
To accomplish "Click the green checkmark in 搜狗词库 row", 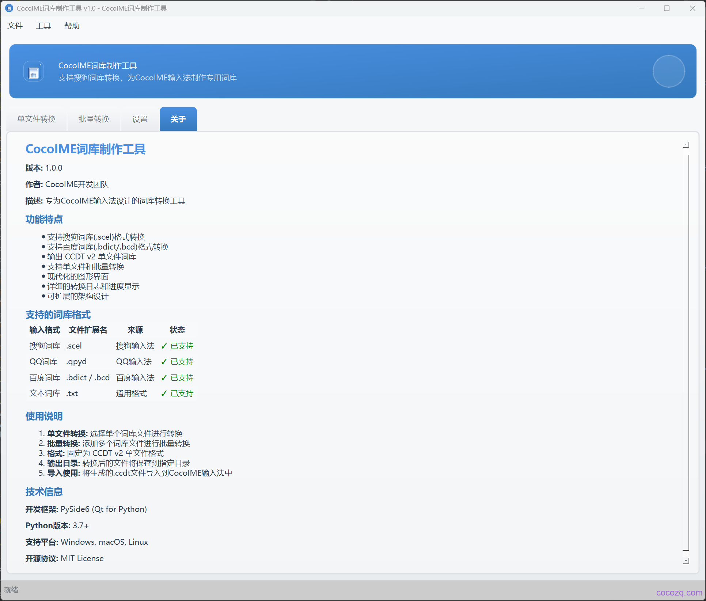I will (164, 346).
